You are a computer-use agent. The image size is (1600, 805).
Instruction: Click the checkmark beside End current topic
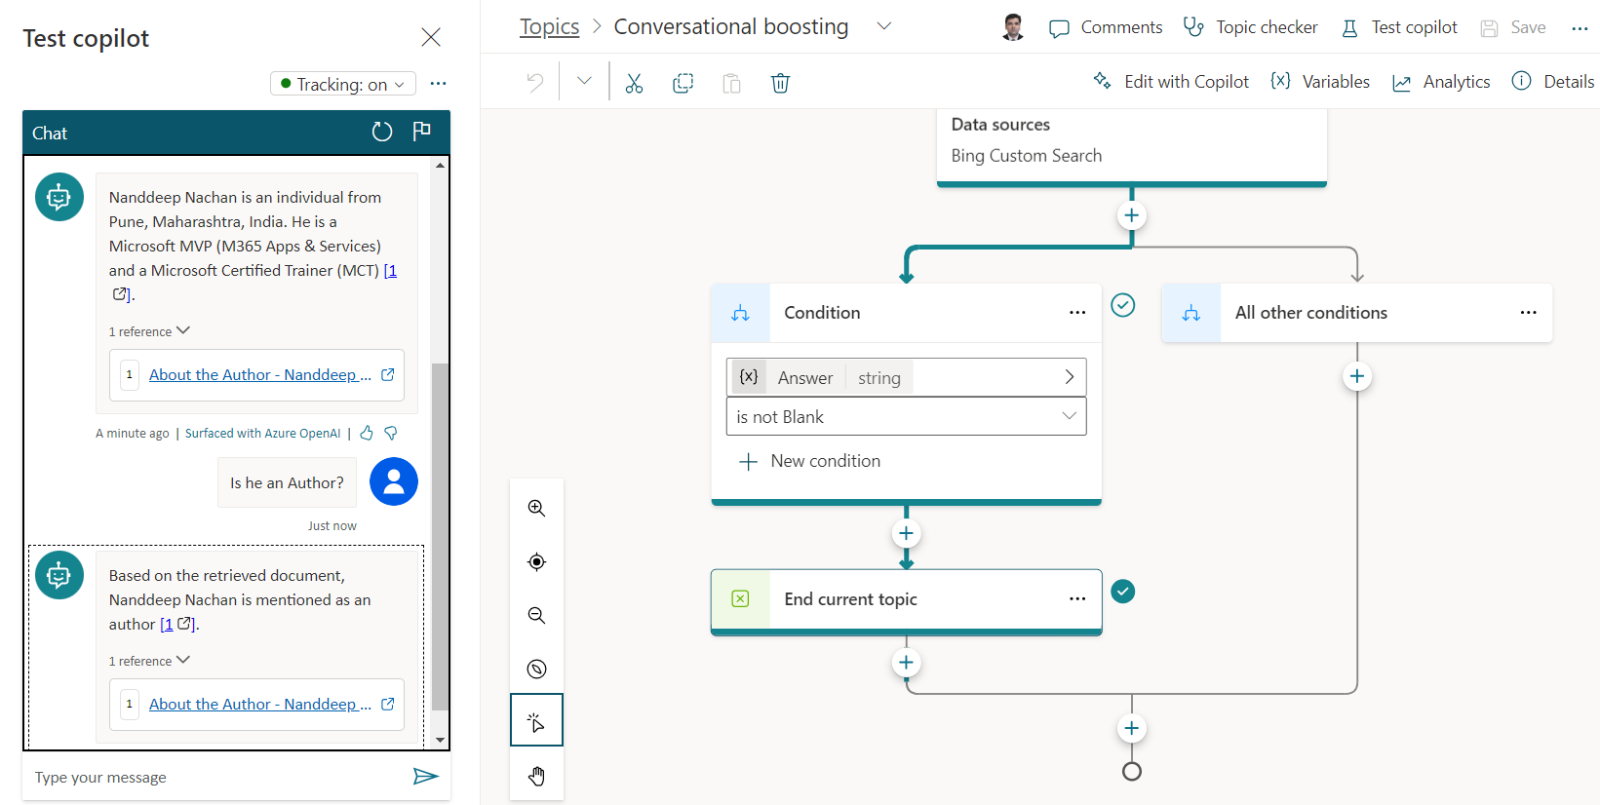point(1123,592)
